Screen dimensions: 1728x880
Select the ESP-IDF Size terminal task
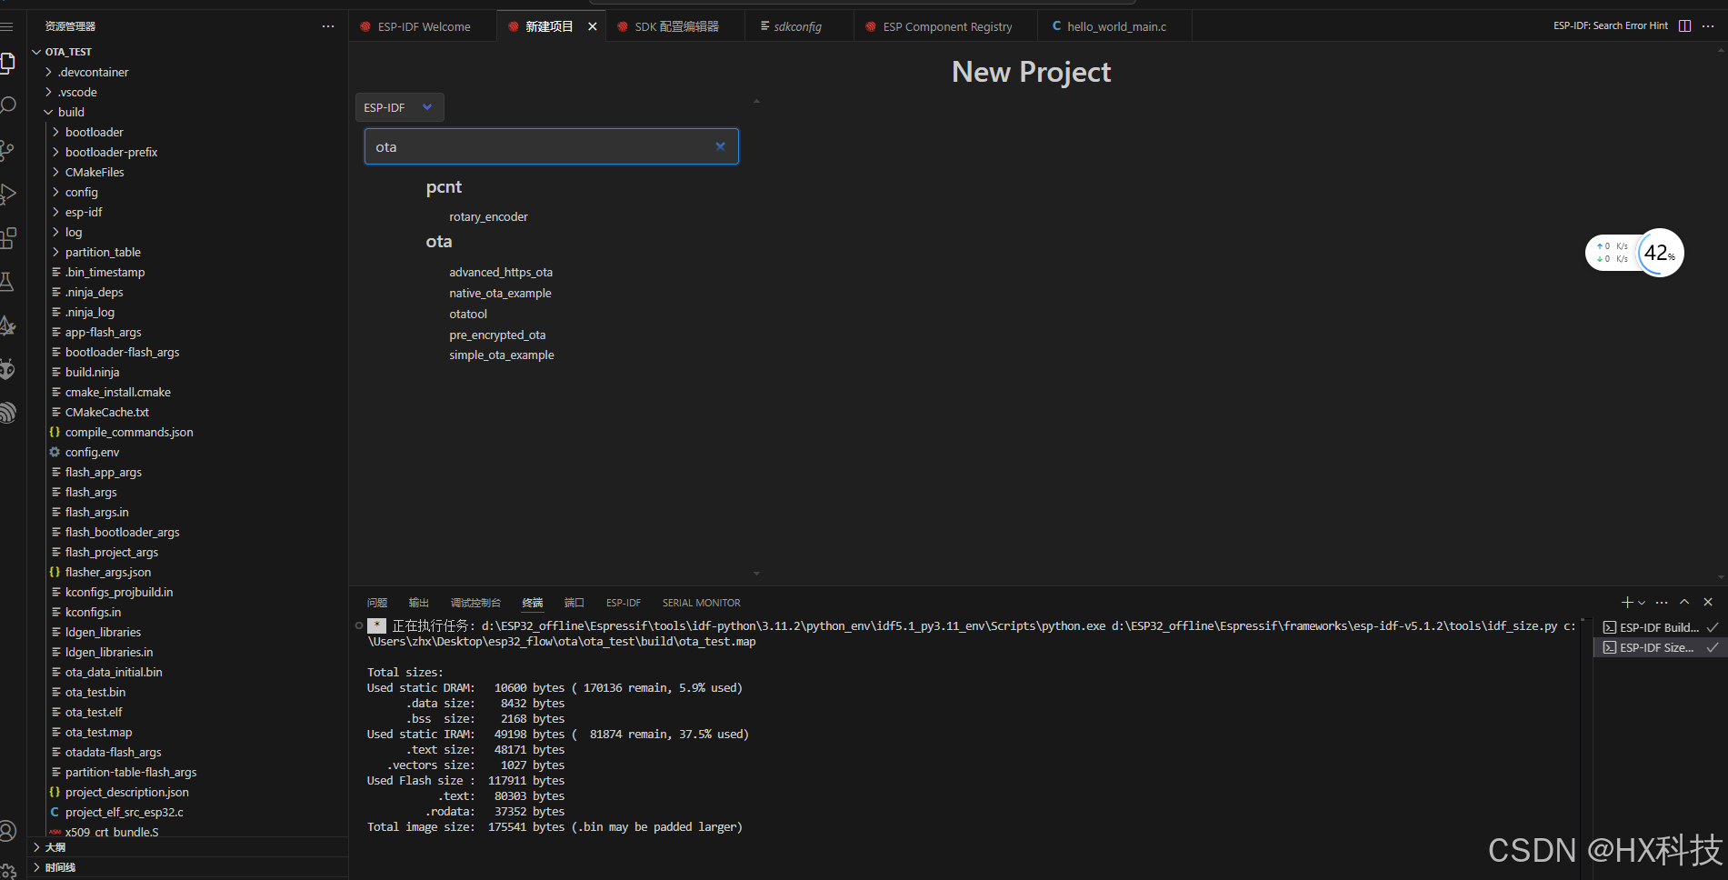(x=1660, y=647)
